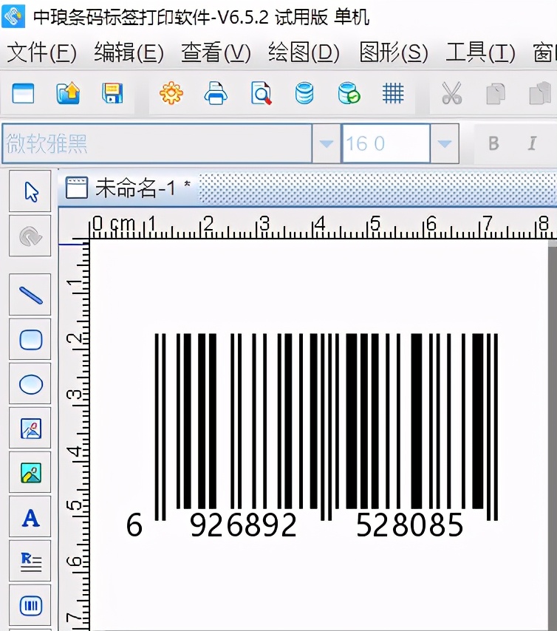557x631 pixels.
Task: Open the 图形(S) menu
Action: 394,52
